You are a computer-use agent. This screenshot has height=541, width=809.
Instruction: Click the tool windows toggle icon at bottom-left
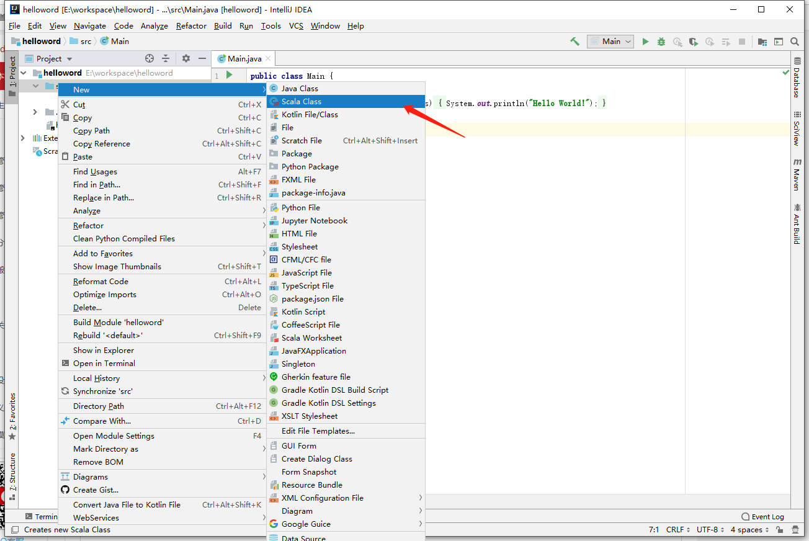click(x=15, y=530)
